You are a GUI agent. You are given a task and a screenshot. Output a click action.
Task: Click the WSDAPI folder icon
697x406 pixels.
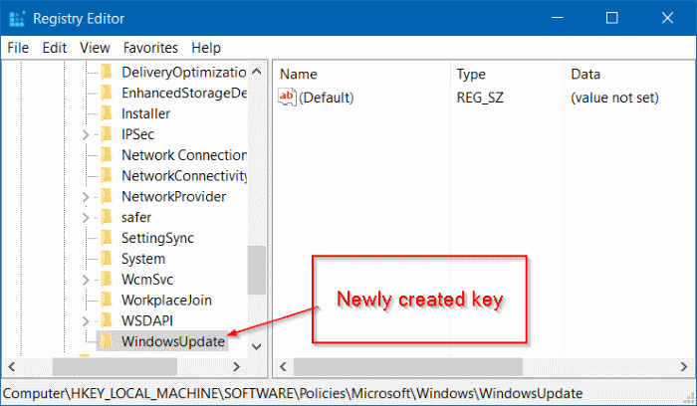click(x=107, y=320)
